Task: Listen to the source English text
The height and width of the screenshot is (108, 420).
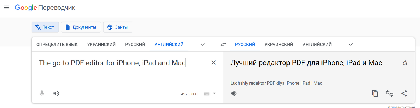Action: (56, 94)
